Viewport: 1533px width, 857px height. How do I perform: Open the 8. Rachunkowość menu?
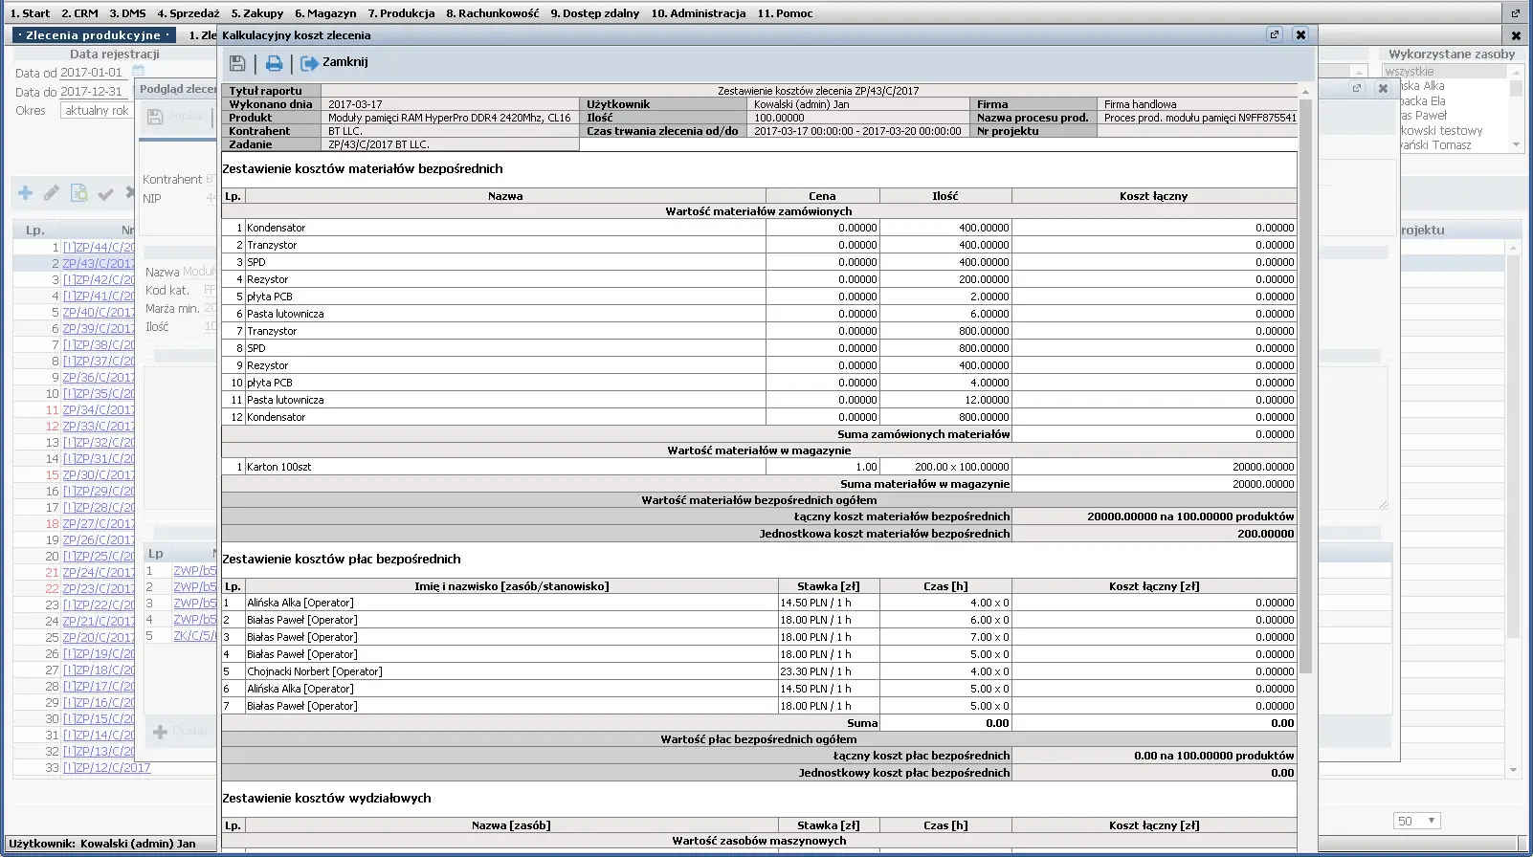[492, 13]
